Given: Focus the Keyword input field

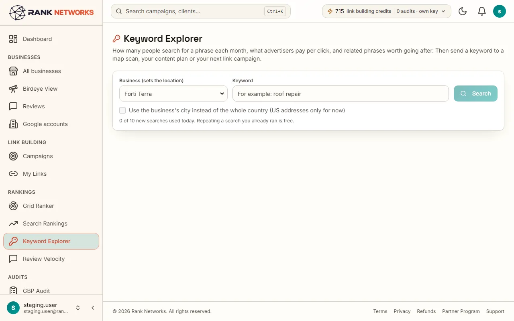Looking at the screenshot, I should (x=341, y=93).
